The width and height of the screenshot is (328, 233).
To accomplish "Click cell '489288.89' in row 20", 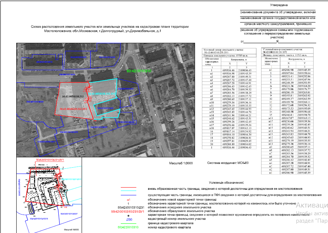I will click(228, 144).
